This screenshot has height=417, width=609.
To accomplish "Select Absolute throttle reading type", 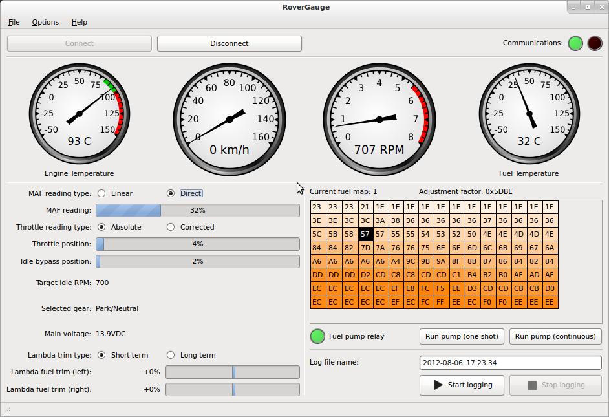I will (101, 227).
